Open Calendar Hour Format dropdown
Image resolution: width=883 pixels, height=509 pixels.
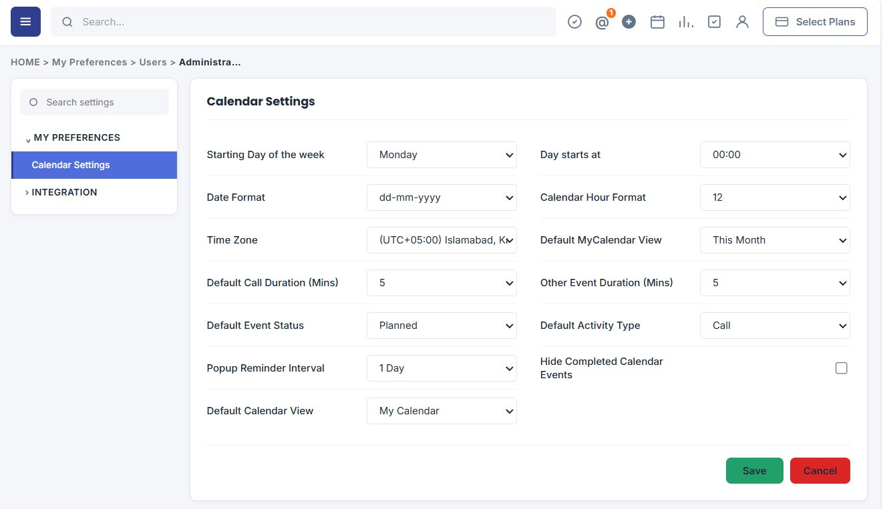(x=775, y=197)
